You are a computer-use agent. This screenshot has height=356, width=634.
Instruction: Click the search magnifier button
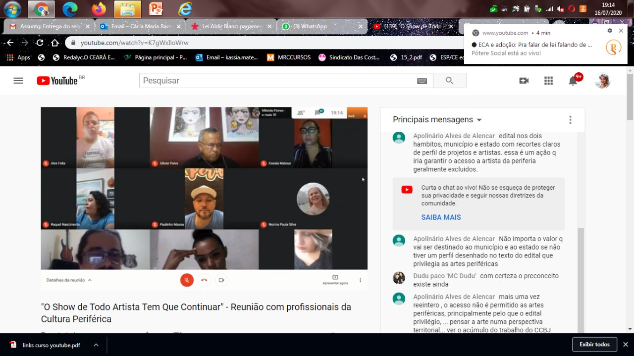pos(449,81)
